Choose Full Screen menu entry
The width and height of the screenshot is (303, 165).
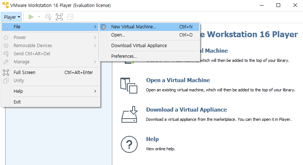pos(50,73)
